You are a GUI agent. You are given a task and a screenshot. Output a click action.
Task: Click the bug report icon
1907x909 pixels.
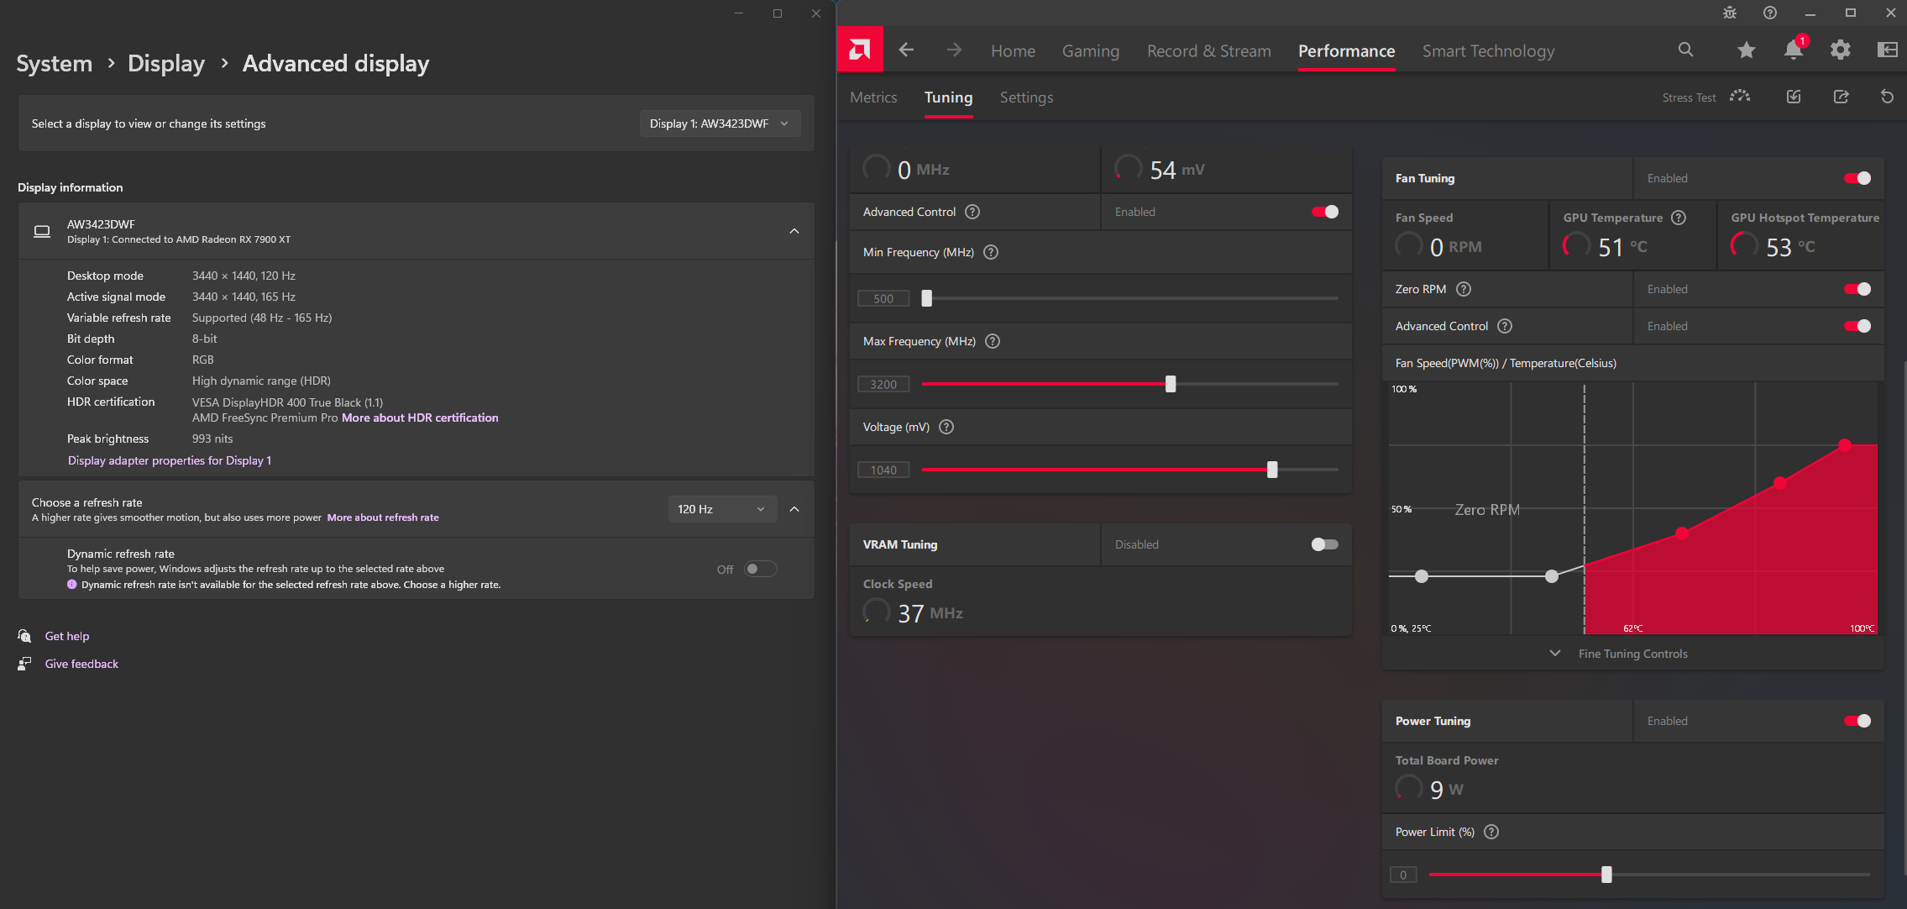pyautogui.click(x=1729, y=13)
